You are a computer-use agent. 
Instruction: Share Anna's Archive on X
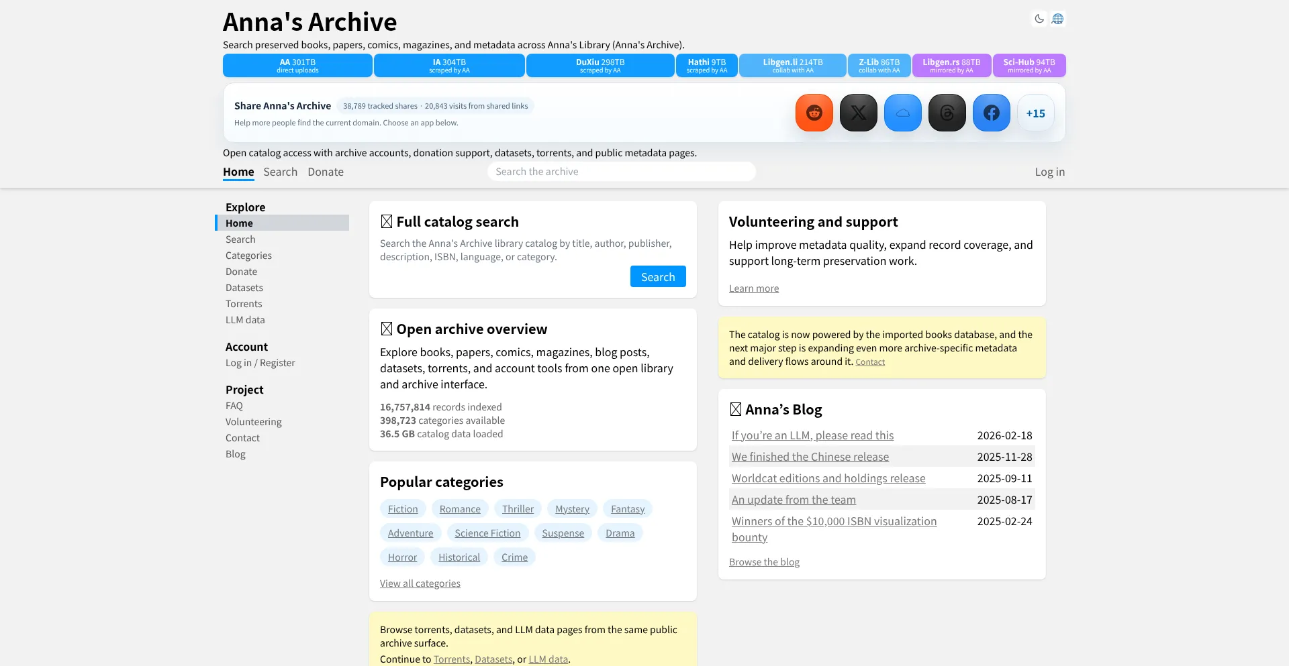[859, 113]
